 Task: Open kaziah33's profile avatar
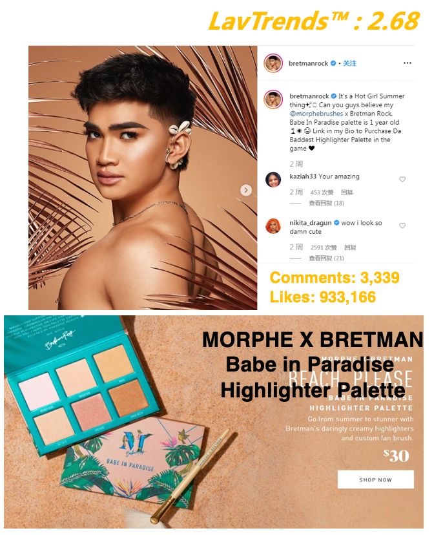pyautogui.click(x=273, y=180)
